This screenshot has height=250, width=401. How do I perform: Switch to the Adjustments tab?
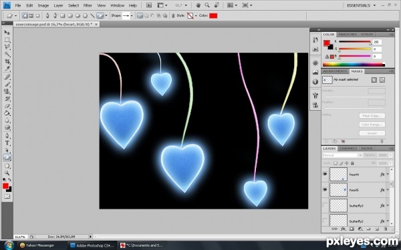335,71
